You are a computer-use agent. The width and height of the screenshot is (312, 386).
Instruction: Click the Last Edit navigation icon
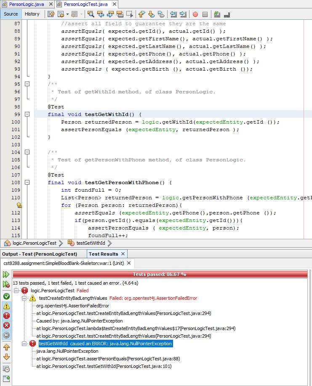point(51,14)
